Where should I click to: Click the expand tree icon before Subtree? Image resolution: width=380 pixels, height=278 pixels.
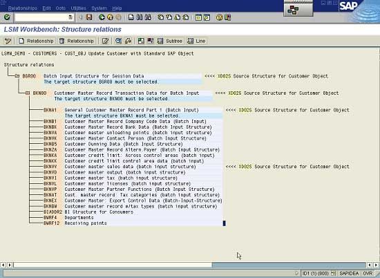[141, 41]
